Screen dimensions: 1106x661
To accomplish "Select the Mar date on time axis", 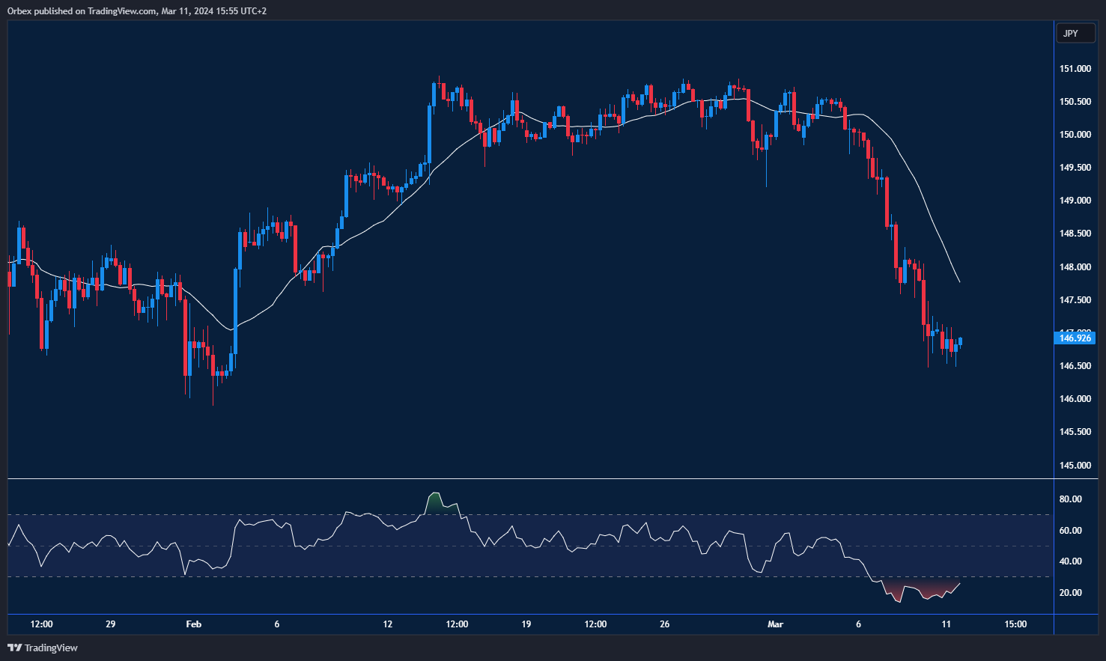I will (x=775, y=624).
